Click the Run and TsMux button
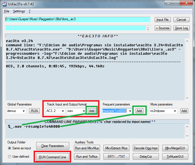Image resolution: width=195 pixels, height=165 pixels. (x=87, y=156)
